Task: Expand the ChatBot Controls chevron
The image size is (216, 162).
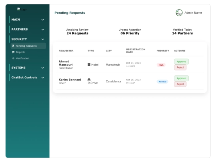Action: click(x=43, y=78)
